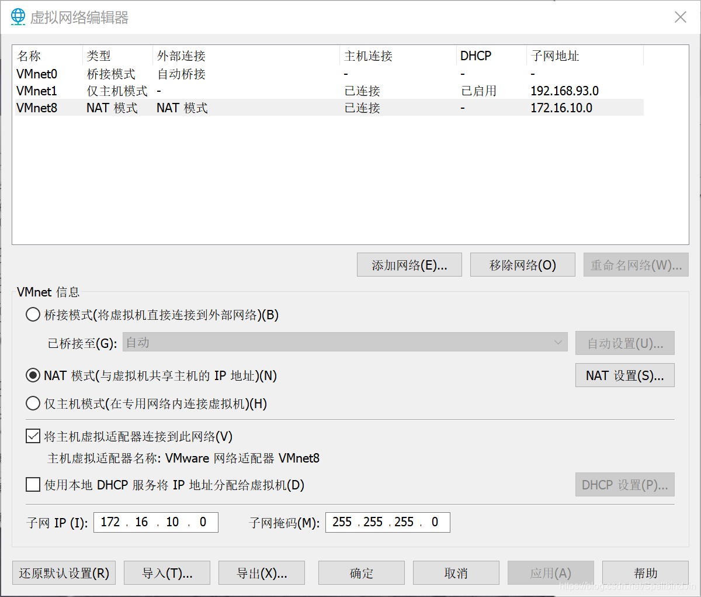This screenshot has width=701, height=597.
Task: Click subnet mask last octet 0
Action: [435, 522]
